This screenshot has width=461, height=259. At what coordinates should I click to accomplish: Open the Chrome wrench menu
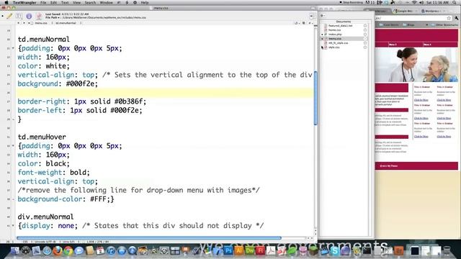[456, 18]
